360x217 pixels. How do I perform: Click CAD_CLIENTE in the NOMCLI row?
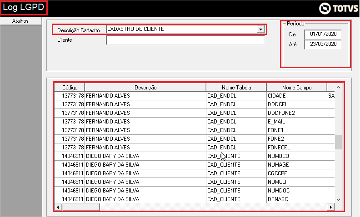coord(224,182)
